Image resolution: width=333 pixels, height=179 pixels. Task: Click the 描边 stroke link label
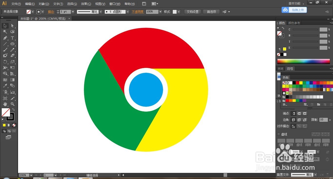point(51,12)
